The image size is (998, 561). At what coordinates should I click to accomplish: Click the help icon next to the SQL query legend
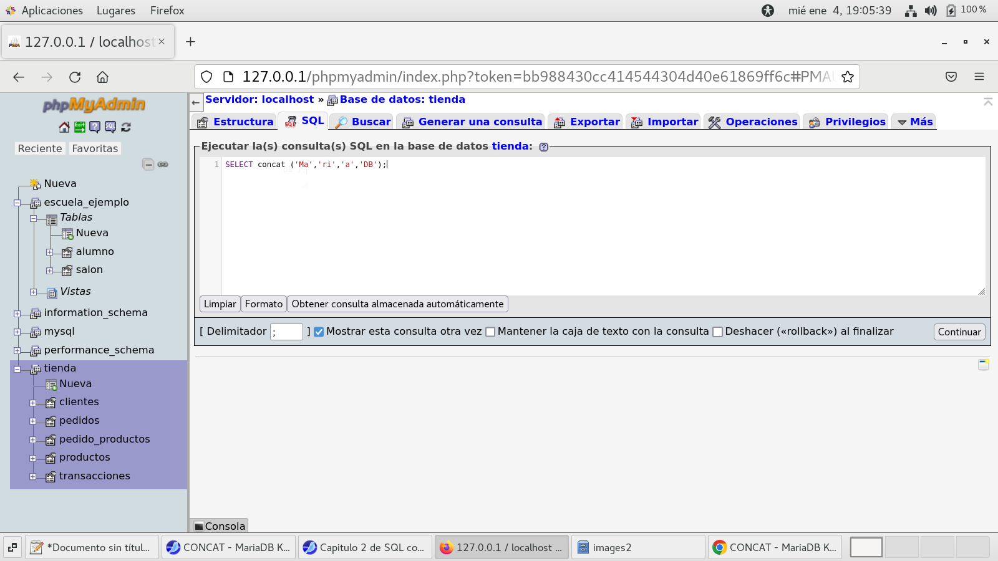pos(543,147)
